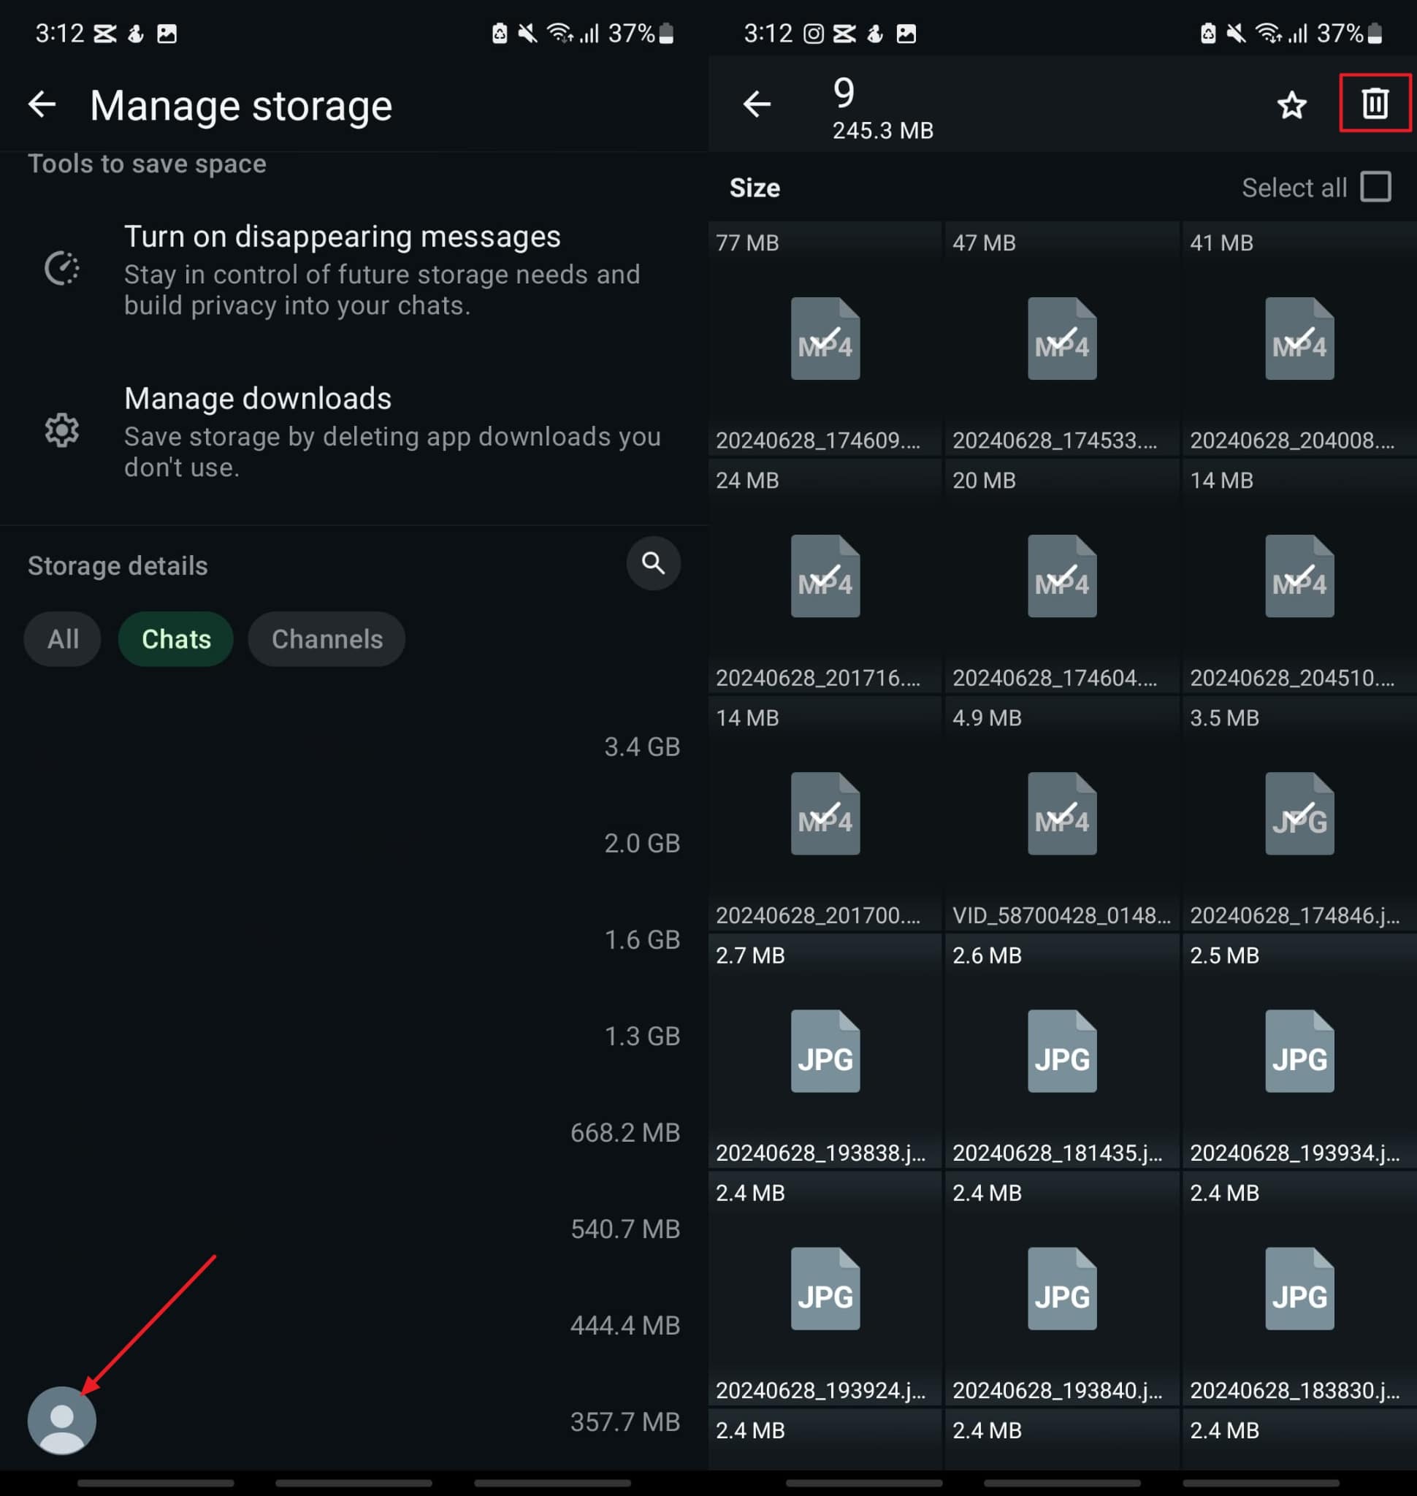1417x1496 pixels.
Task: Tap the back arrow on Manage storage
Action: click(x=42, y=105)
